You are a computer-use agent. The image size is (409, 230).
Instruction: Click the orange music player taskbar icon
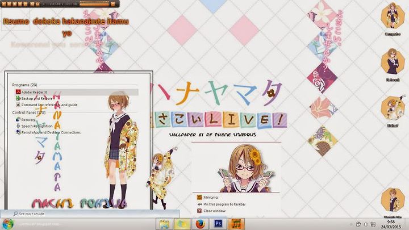pos(236,224)
